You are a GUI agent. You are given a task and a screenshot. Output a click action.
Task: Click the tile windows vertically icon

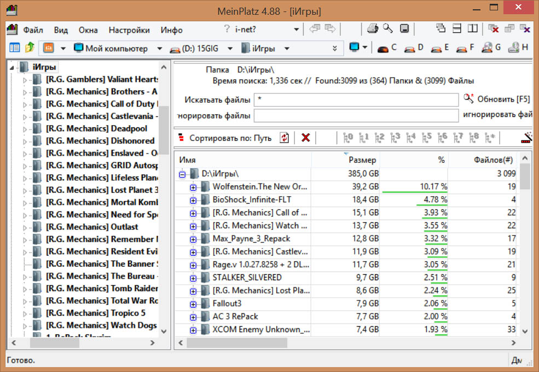[473, 28]
